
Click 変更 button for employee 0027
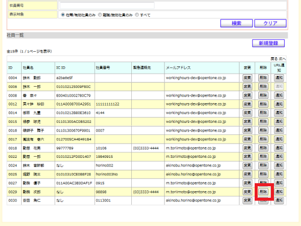point(247,183)
